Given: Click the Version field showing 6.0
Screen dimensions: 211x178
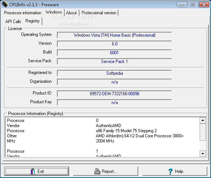Looking at the screenshot, I should pos(114,44).
